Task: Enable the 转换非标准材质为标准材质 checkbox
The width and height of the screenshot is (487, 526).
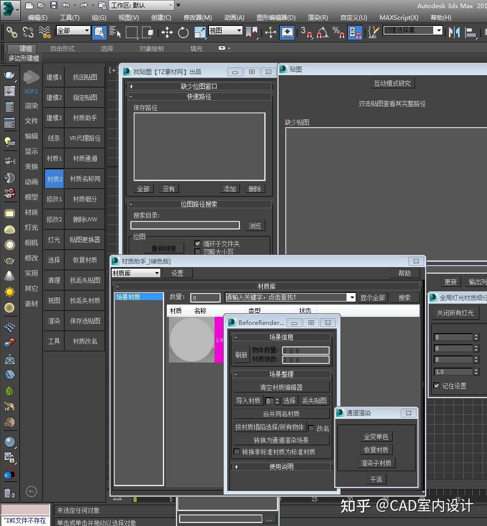Action: [236, 451]
